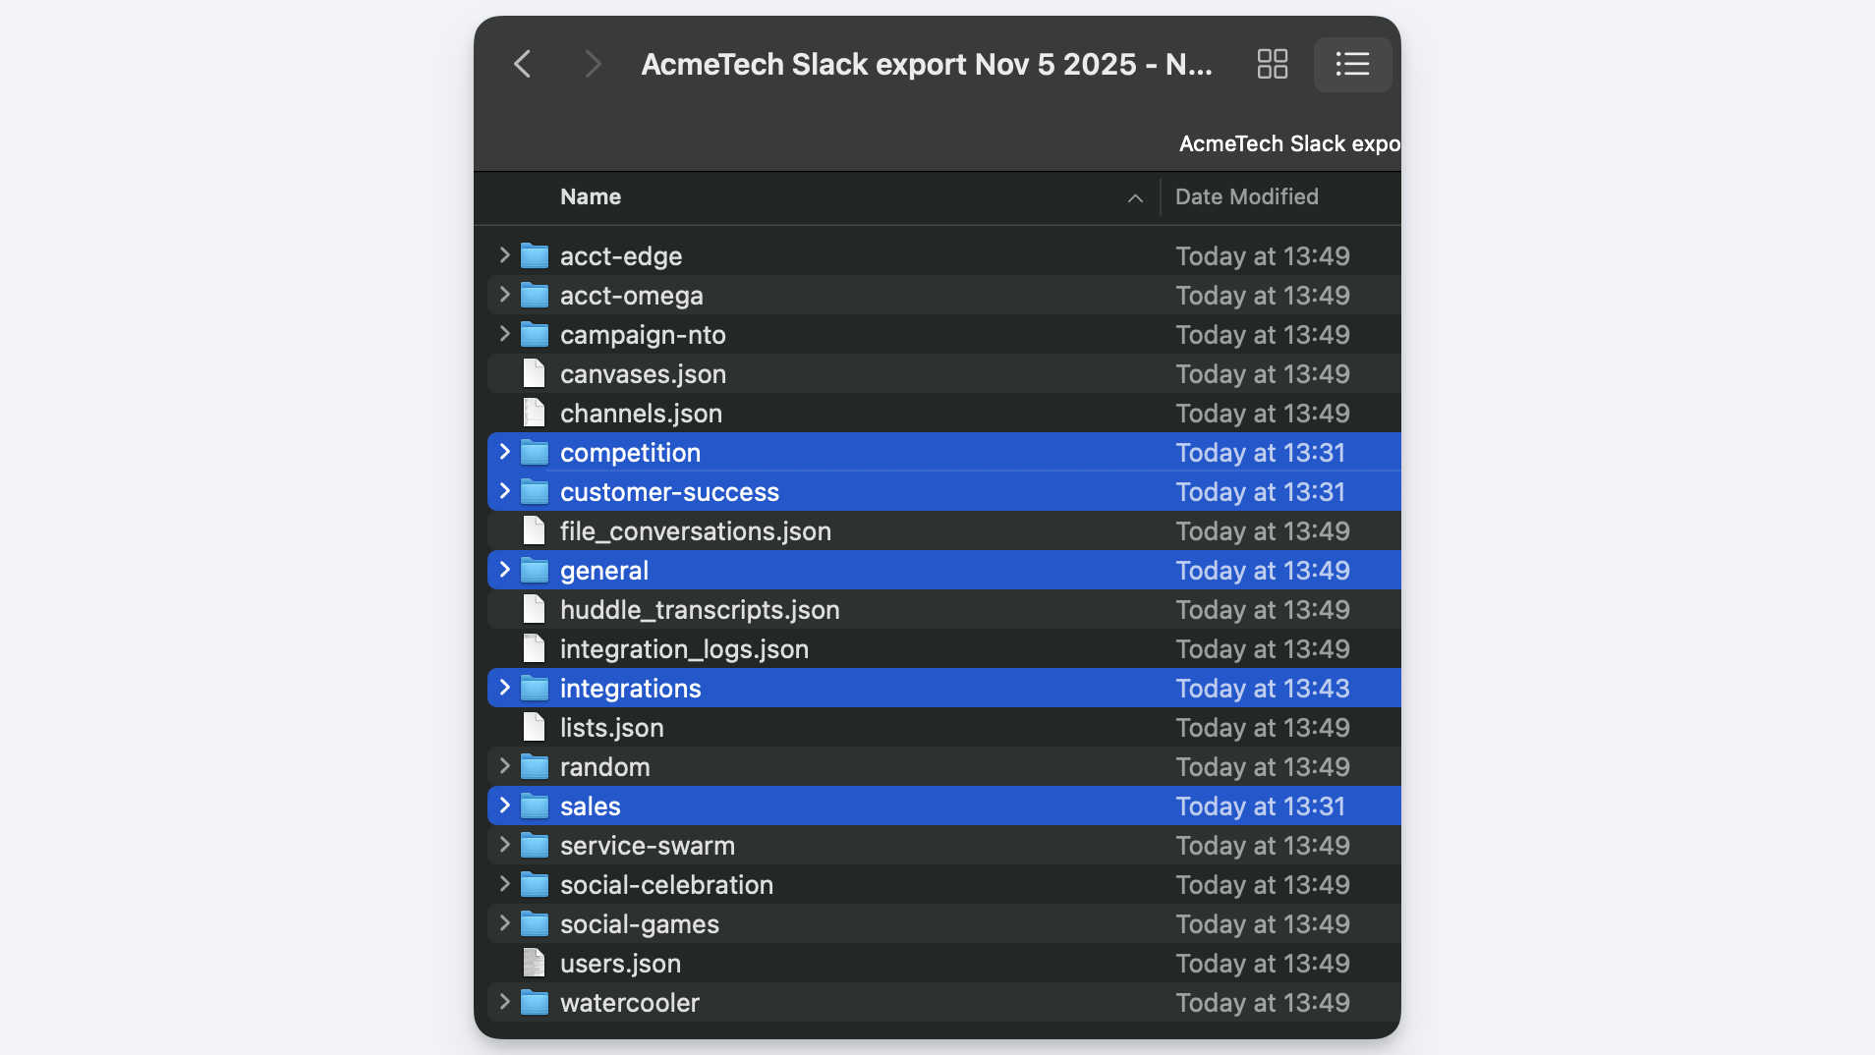Click the lists.json document icon
The width and height of the screenshot is (1875, 1055).
pos(534,728)
